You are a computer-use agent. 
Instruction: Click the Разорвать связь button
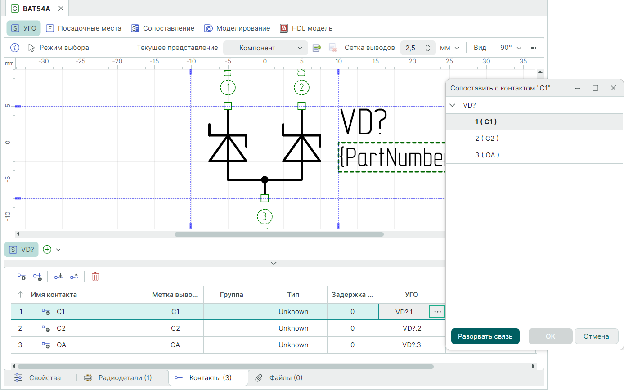pos(485,336)
